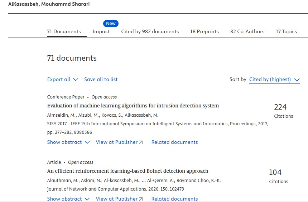Open Related documents for first paper

pyautogui.click(x=174, y=142)
